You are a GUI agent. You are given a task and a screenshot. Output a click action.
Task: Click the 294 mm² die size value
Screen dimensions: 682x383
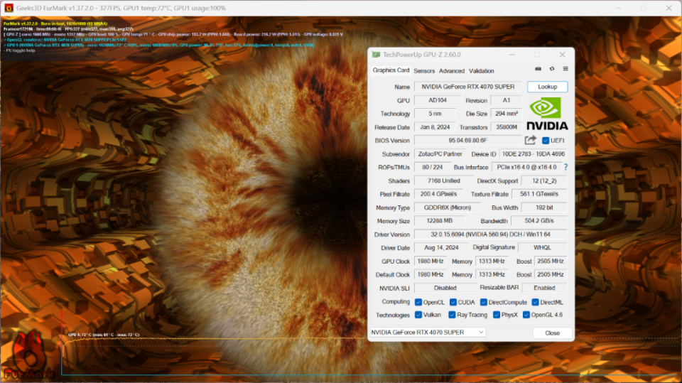(x=507, y=114)
